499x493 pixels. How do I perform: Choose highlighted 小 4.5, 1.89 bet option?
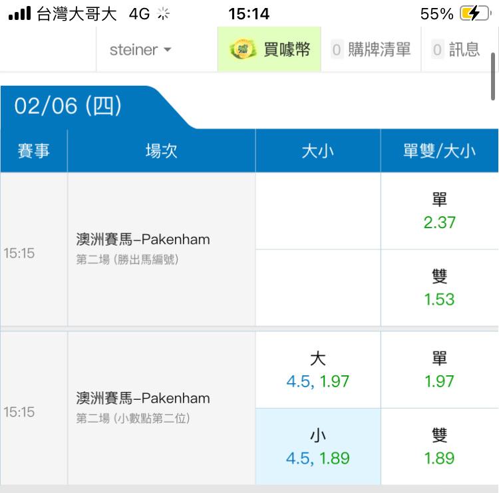pos(318,446)
